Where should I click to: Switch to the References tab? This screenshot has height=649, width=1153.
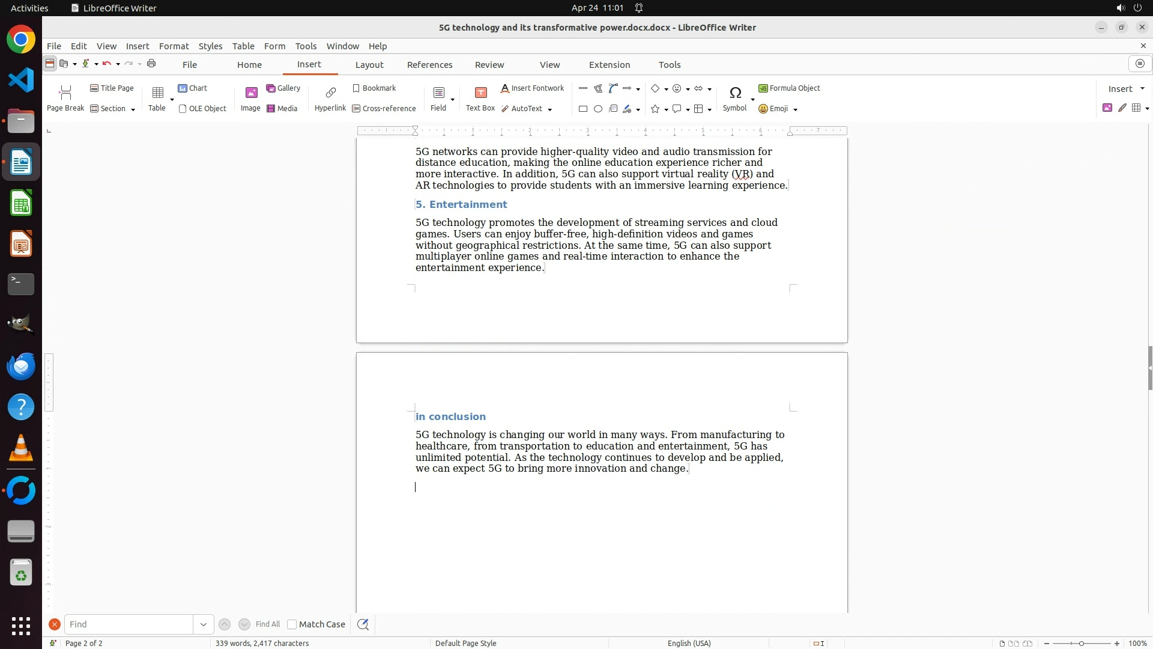429,65
